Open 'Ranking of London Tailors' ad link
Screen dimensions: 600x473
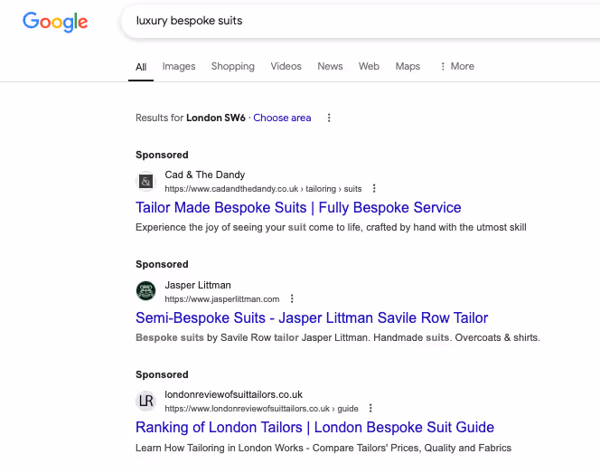pos(315,428)
